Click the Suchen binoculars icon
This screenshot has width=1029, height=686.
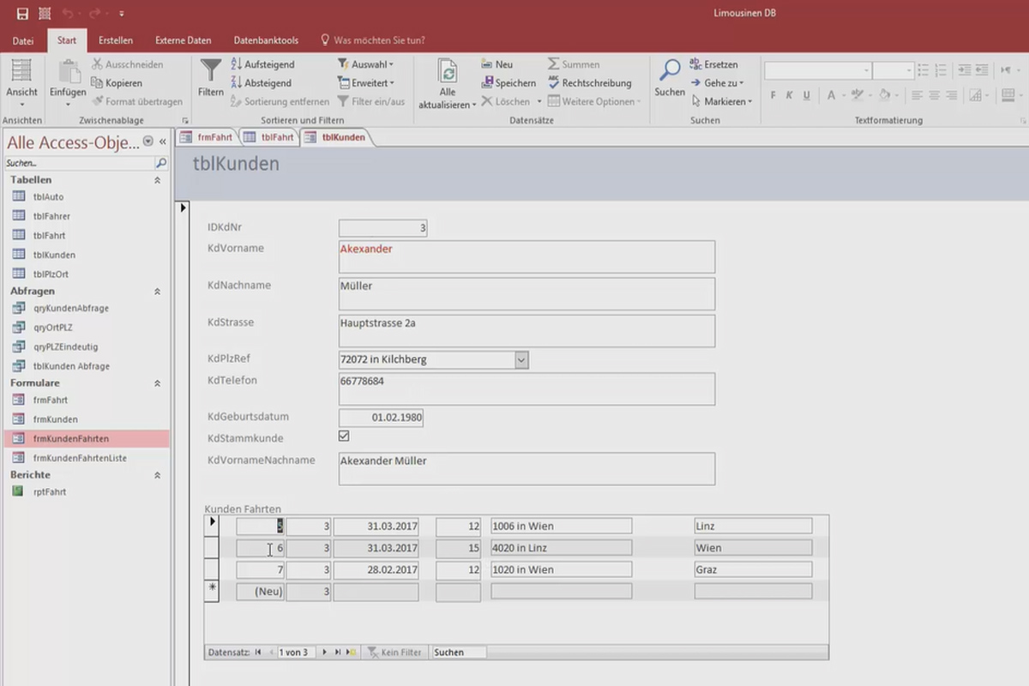(x=670, y=70)
